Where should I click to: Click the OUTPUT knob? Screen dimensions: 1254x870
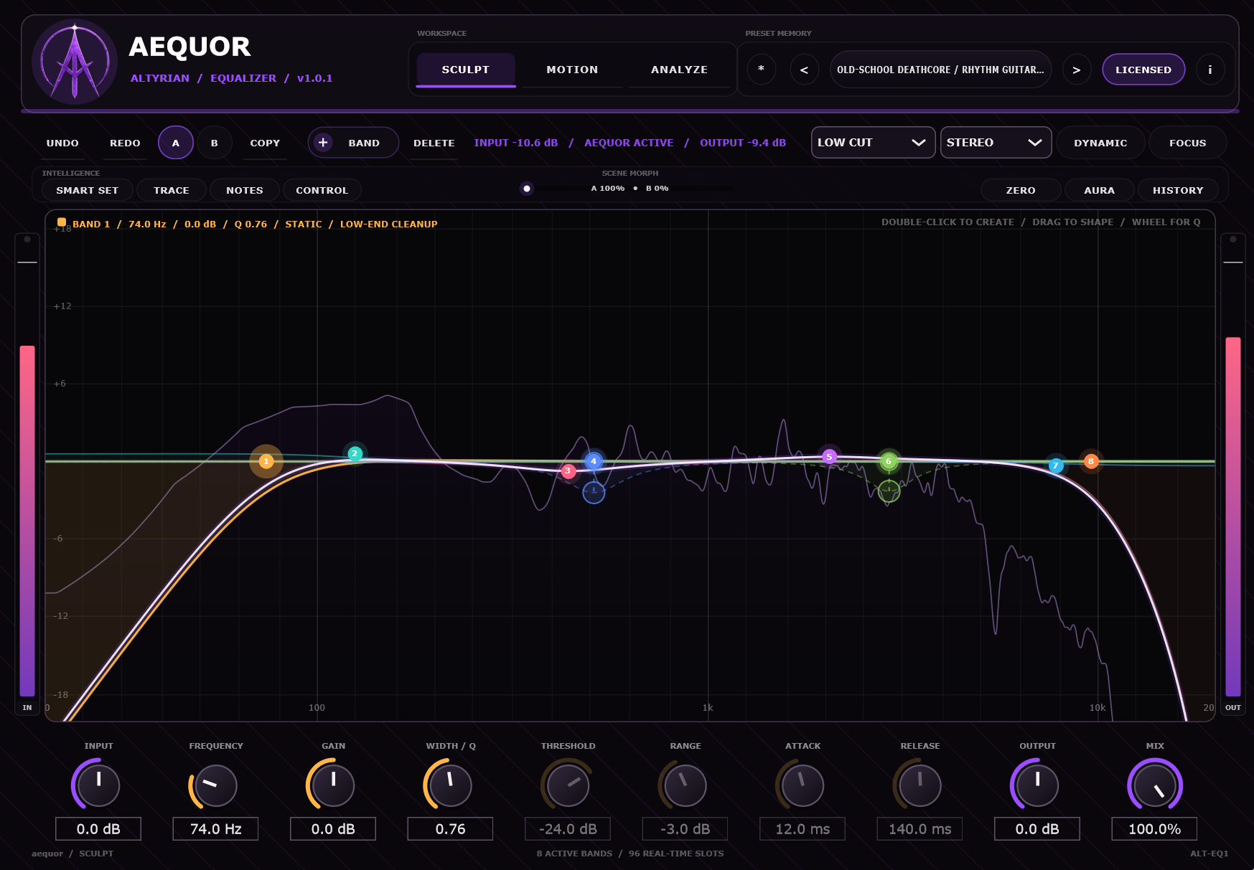coord(1037,785)
